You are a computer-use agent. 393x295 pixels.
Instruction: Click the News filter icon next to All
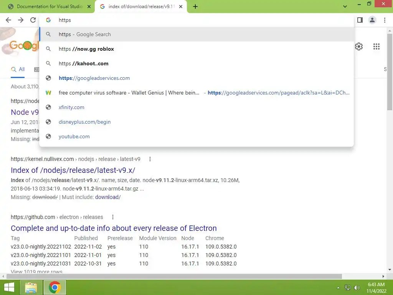[36, 70]
